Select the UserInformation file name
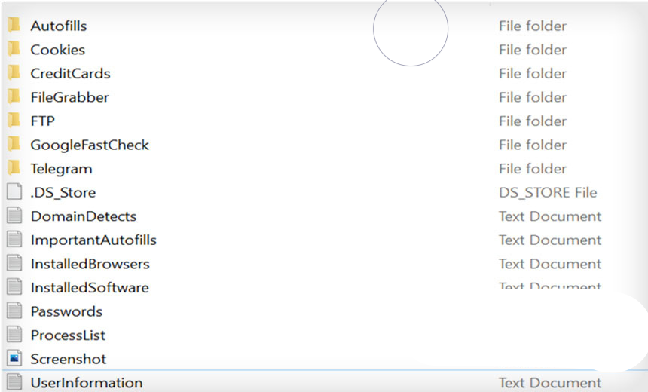648x392 pixels. tap(86, 383)
